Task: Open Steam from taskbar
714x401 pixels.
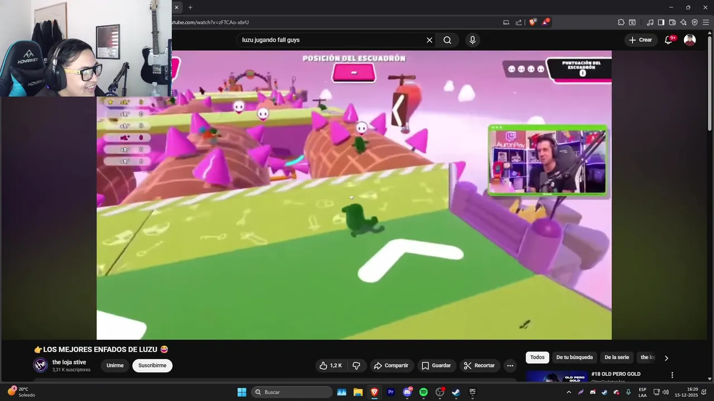Action: [x=456, y=392]
